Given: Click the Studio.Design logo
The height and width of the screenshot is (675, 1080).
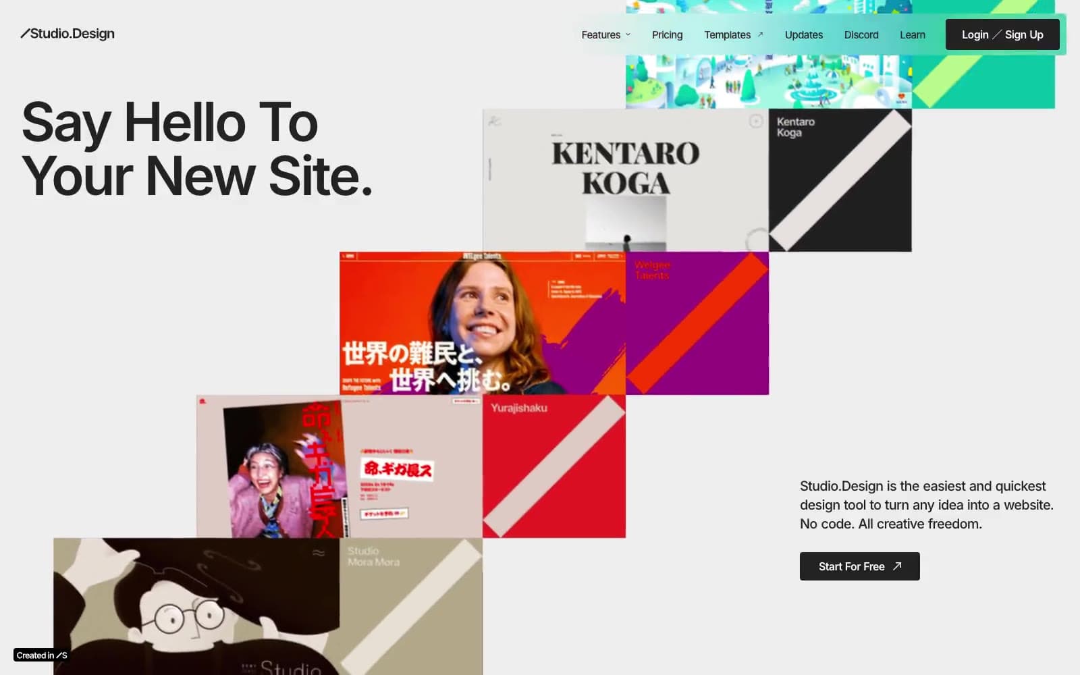Looking at the screenshot, I should point(67,34).
